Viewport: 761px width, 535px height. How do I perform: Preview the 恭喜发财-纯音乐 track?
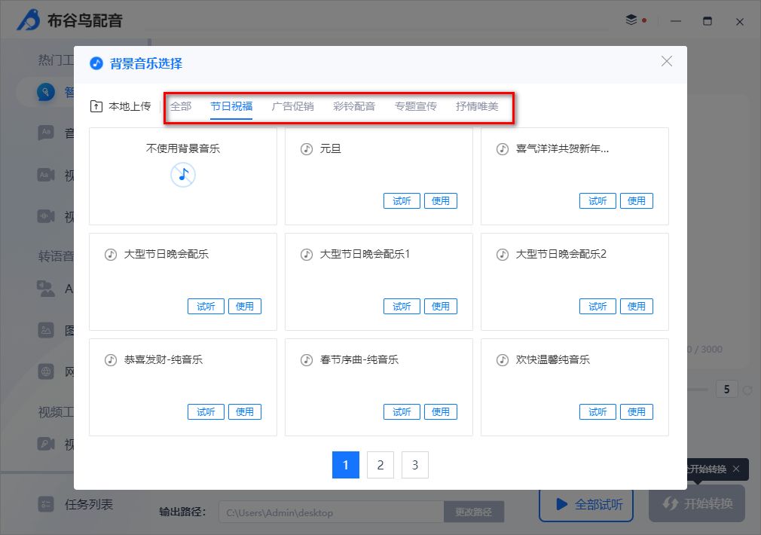click(206, 411)
